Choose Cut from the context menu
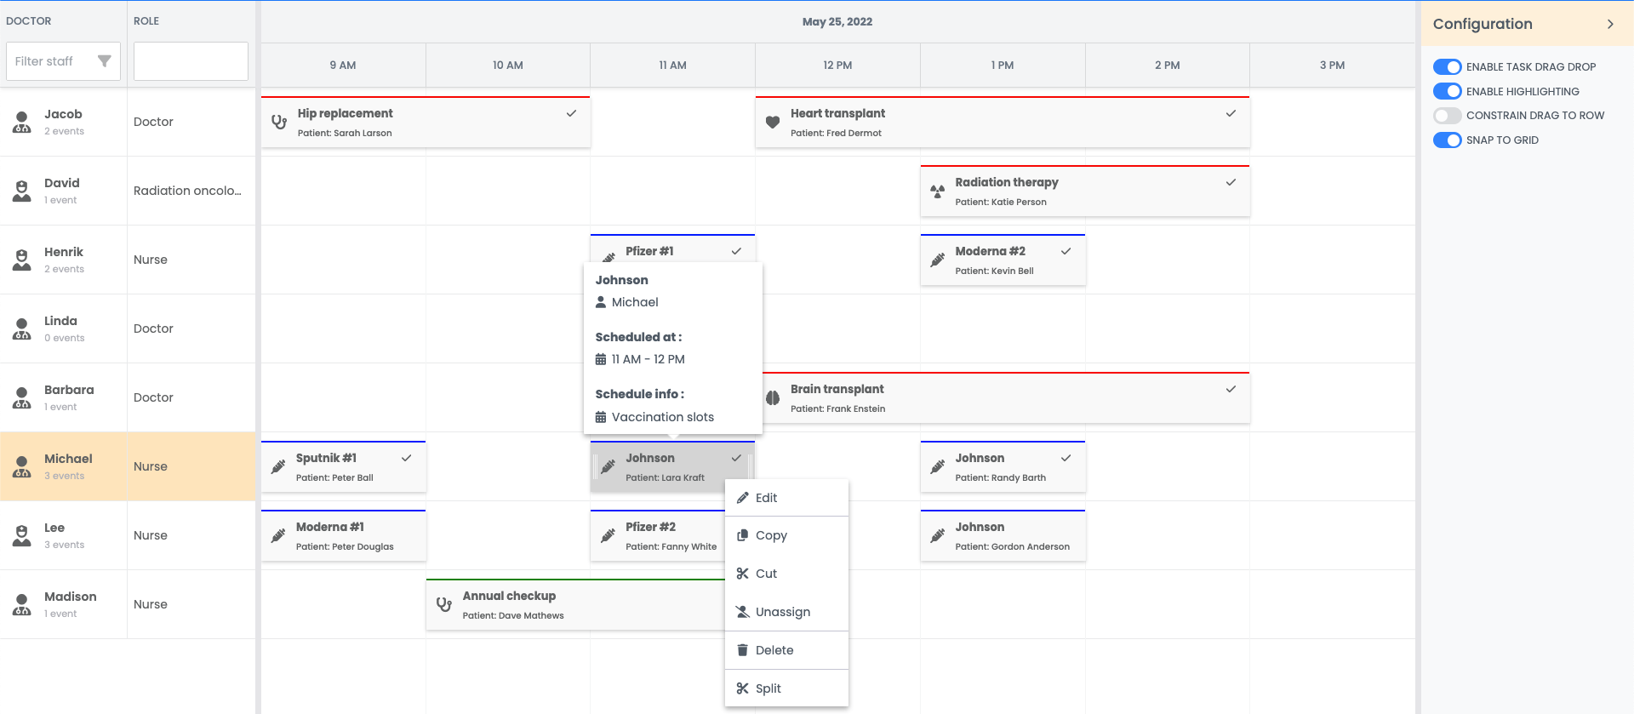Image resolution: width=1634 pixels, height=714 pixels. point(786,574)
